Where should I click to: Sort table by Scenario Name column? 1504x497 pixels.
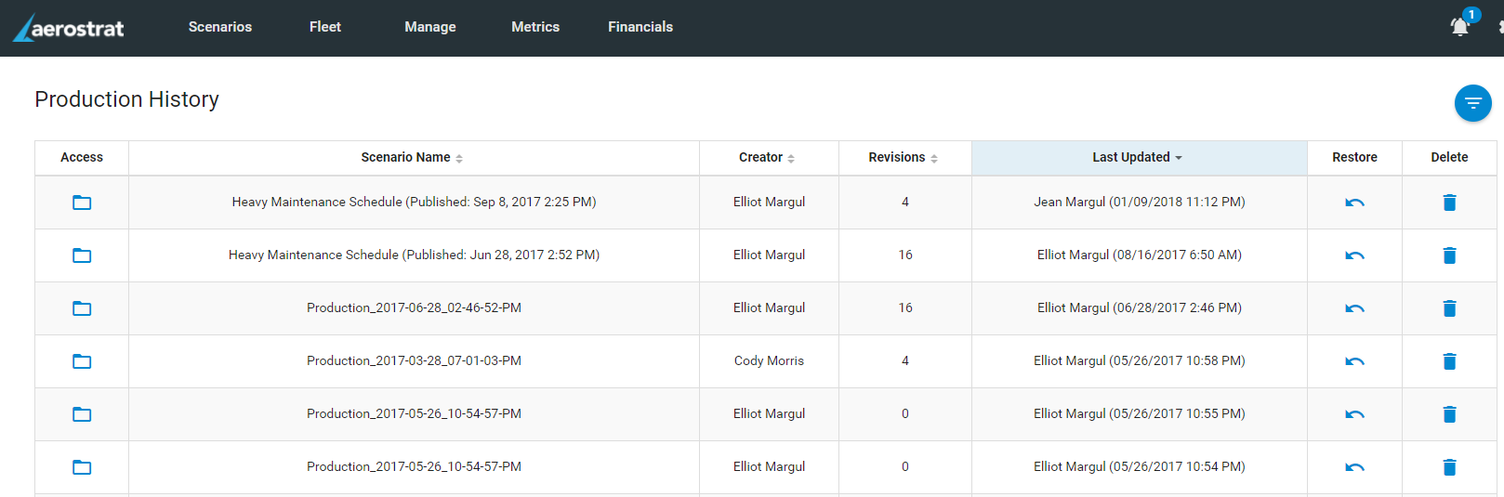coord(413,158)
